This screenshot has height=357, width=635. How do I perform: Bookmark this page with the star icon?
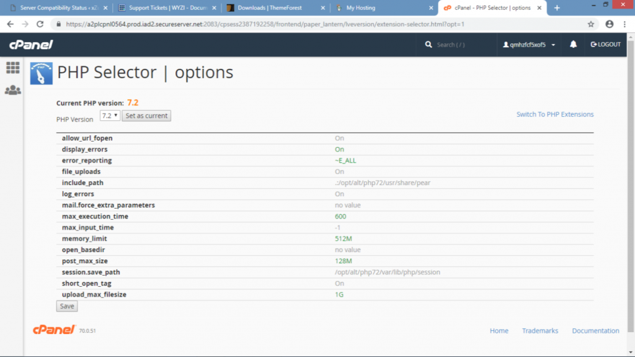coord(591,24)
